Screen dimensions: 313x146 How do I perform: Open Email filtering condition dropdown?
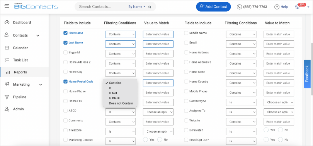(241, 44)
